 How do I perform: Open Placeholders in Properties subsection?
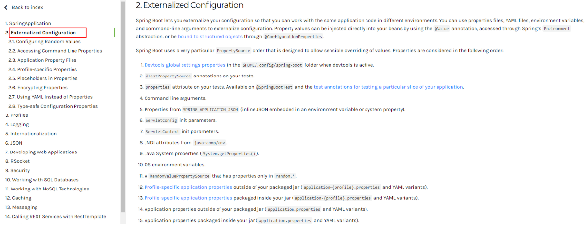(43, 78)
